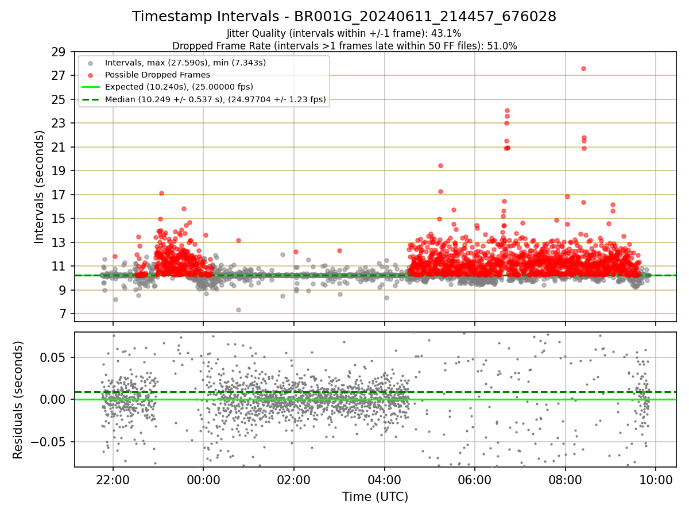Click the dashed green line sample in the legend
689x517 pixels.
point(91,99)
